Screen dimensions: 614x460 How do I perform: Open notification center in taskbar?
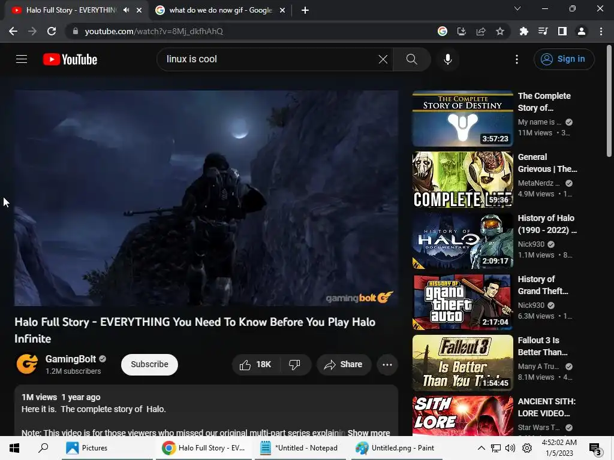pyautogui.click(x=595, y=449)
